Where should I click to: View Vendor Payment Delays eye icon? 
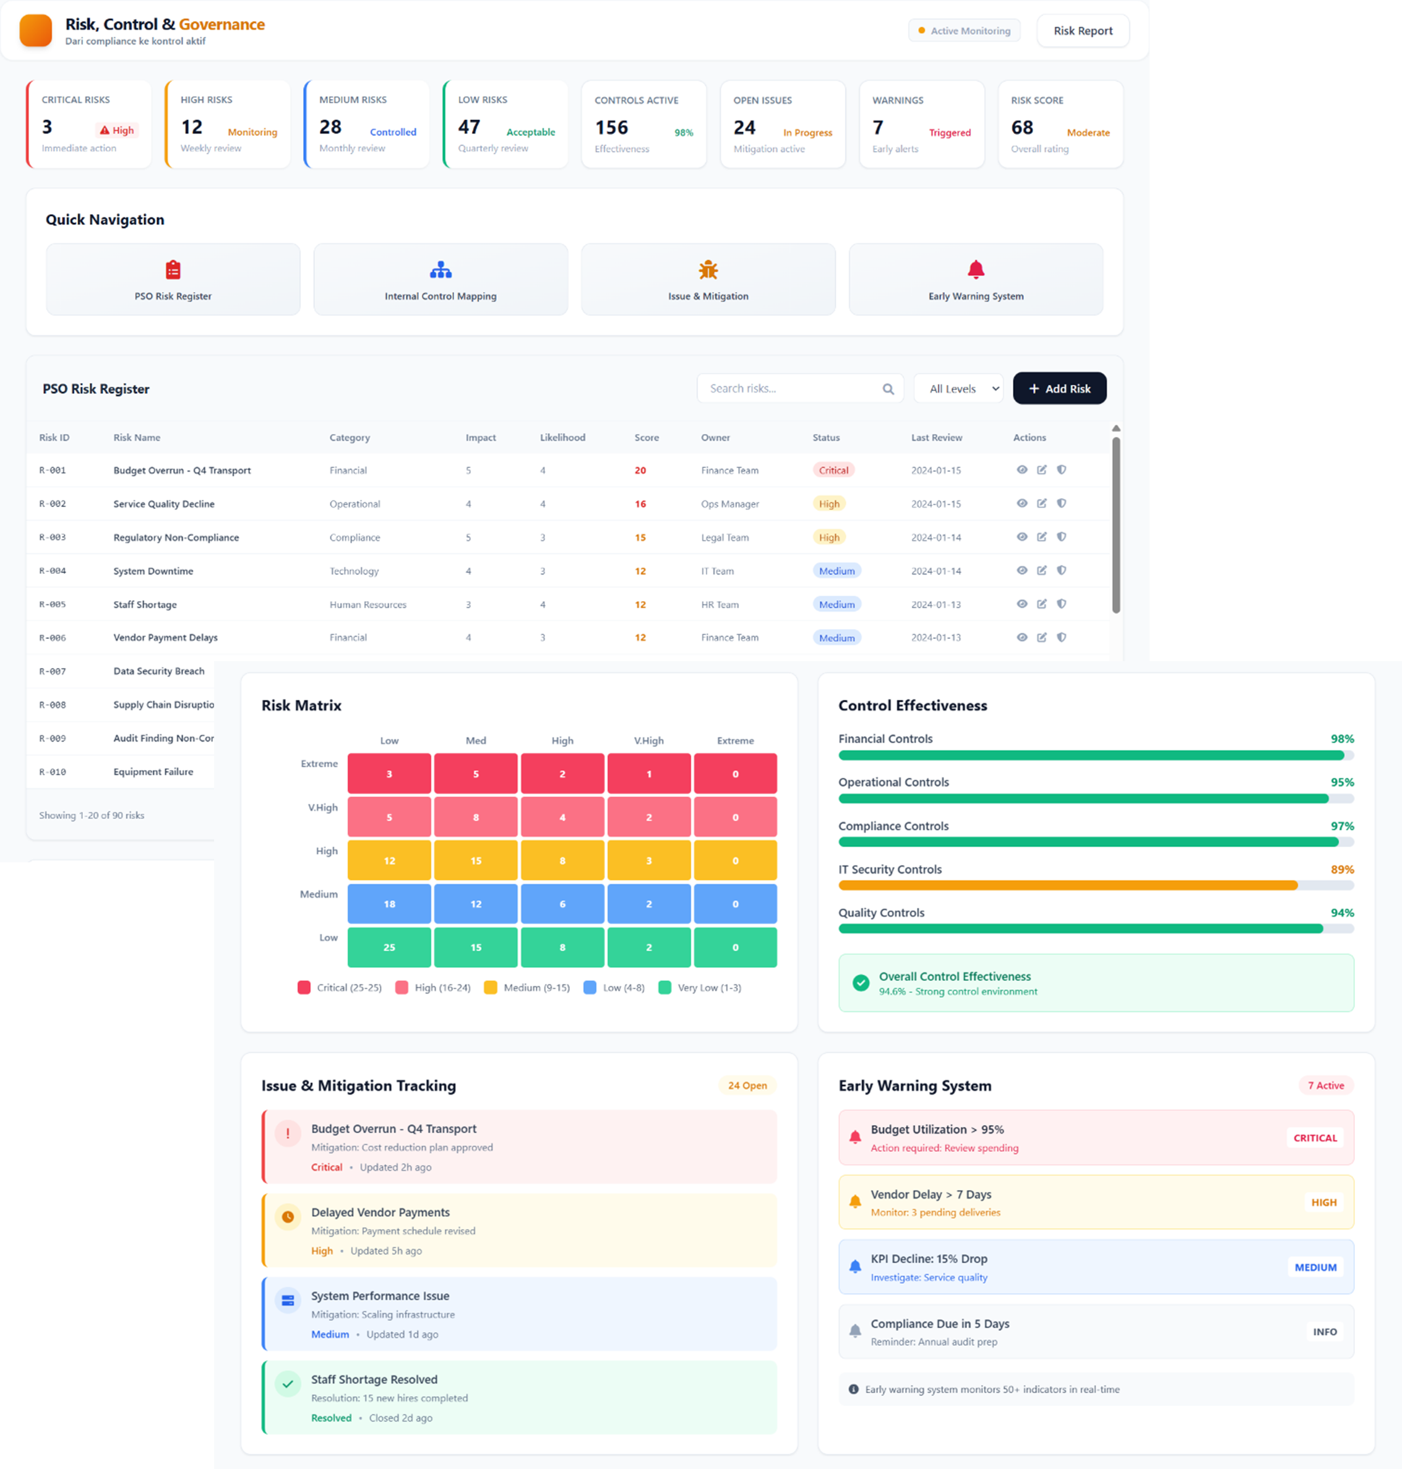[x=1021, y=637]
